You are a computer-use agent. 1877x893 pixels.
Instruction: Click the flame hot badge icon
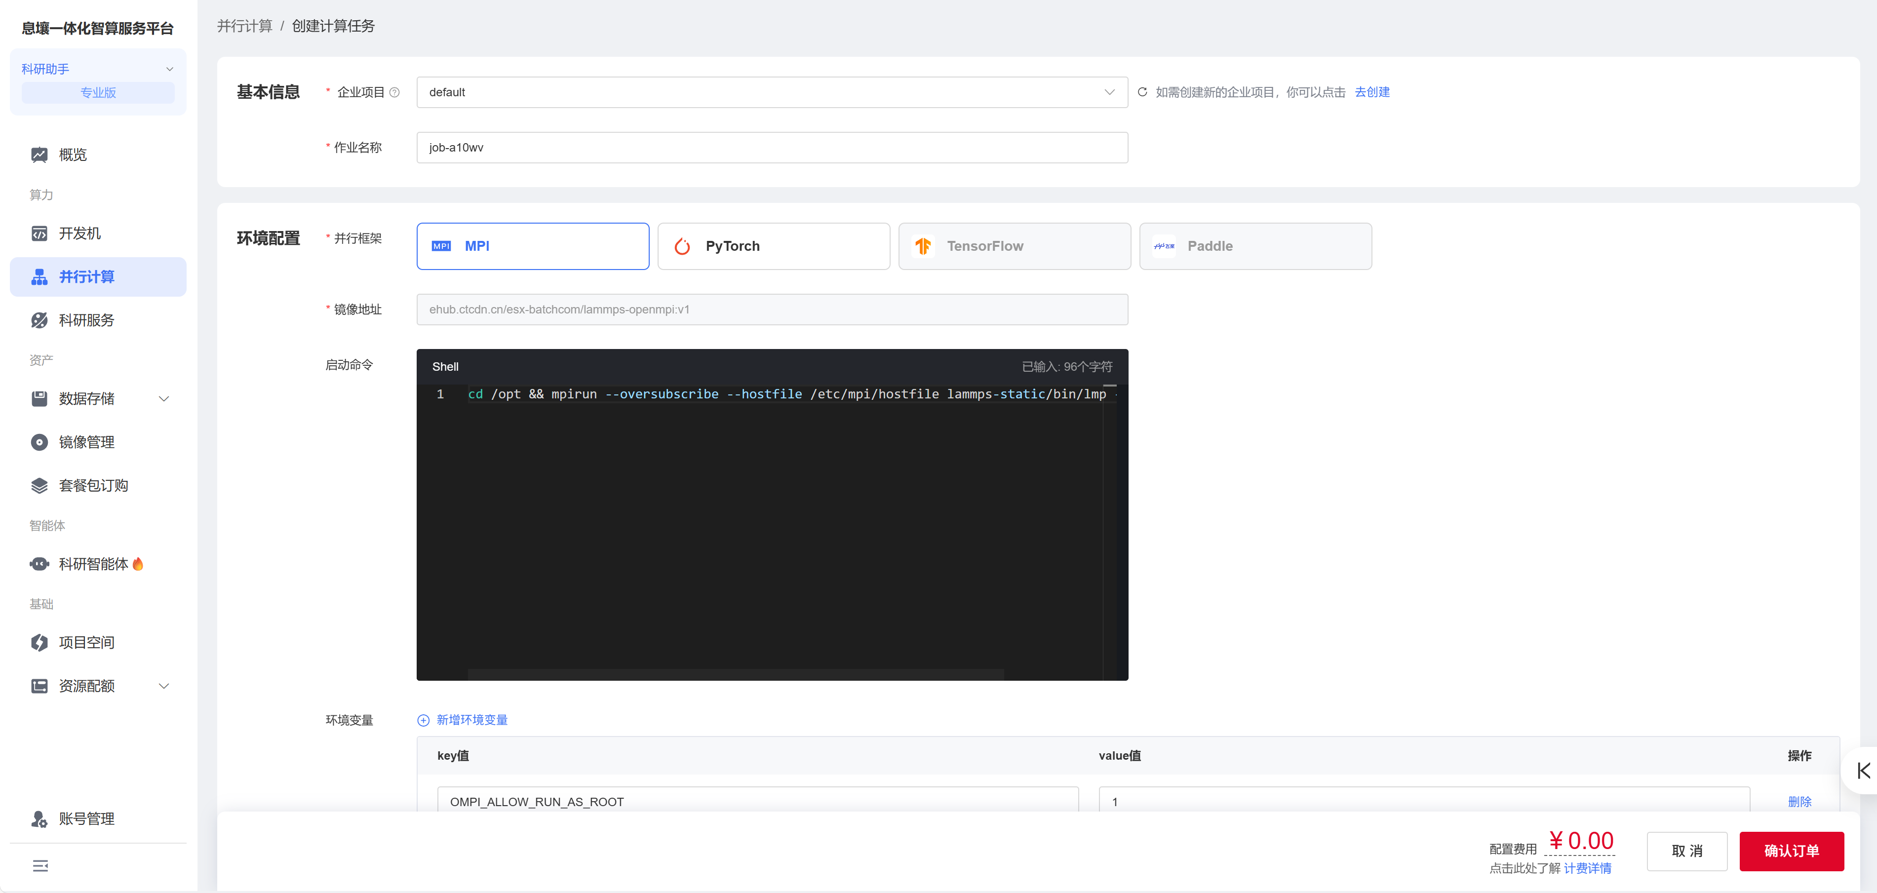pyautogui.click(x=138, y=564)
